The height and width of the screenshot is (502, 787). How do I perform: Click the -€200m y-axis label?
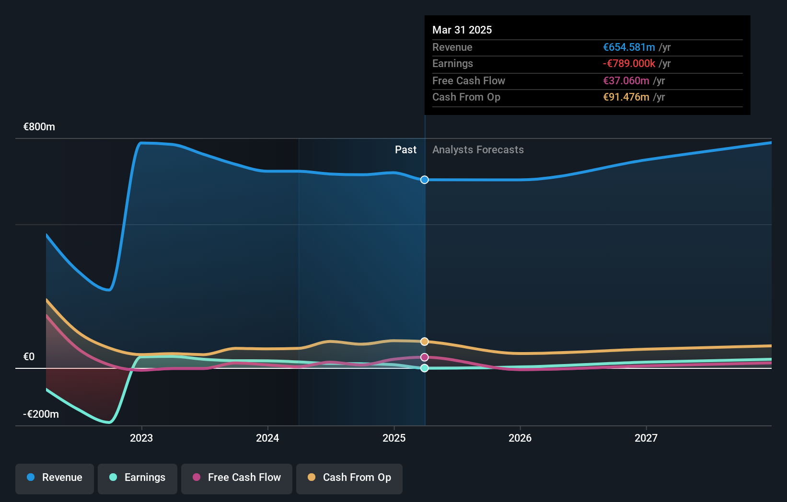point(41,414)
